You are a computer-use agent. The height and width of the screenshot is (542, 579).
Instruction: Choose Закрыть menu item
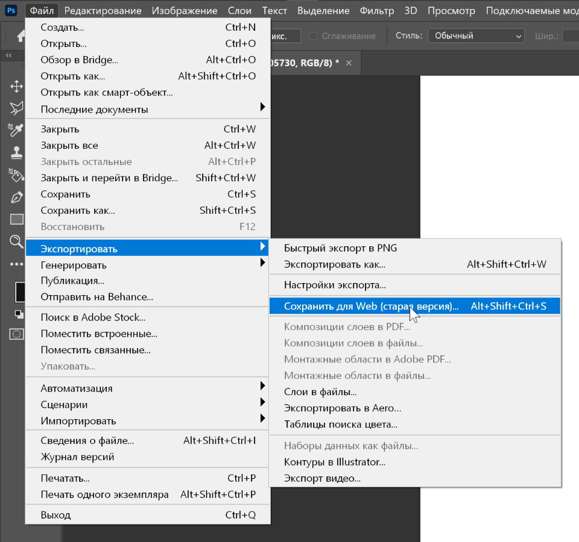pyautogui.click(x=148, y=129)
